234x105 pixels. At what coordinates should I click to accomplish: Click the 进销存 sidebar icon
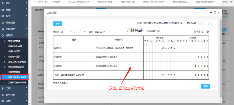point(3,36)
